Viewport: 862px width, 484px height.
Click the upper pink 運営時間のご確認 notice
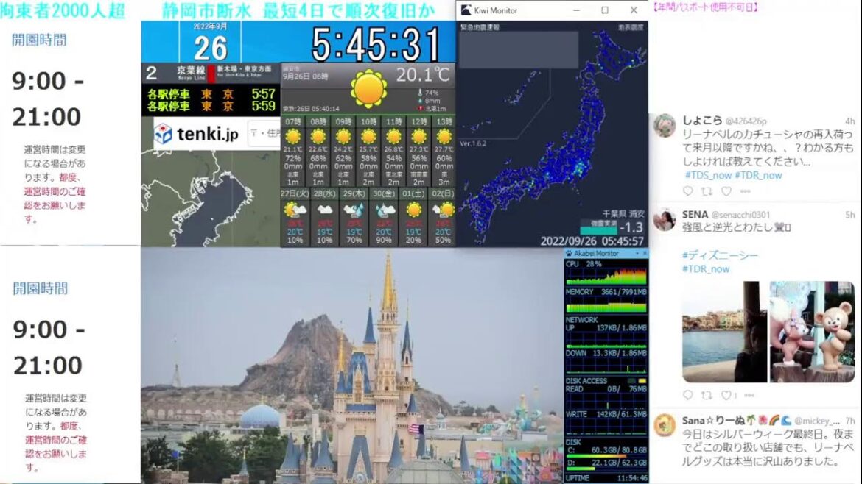coord(55,198)
